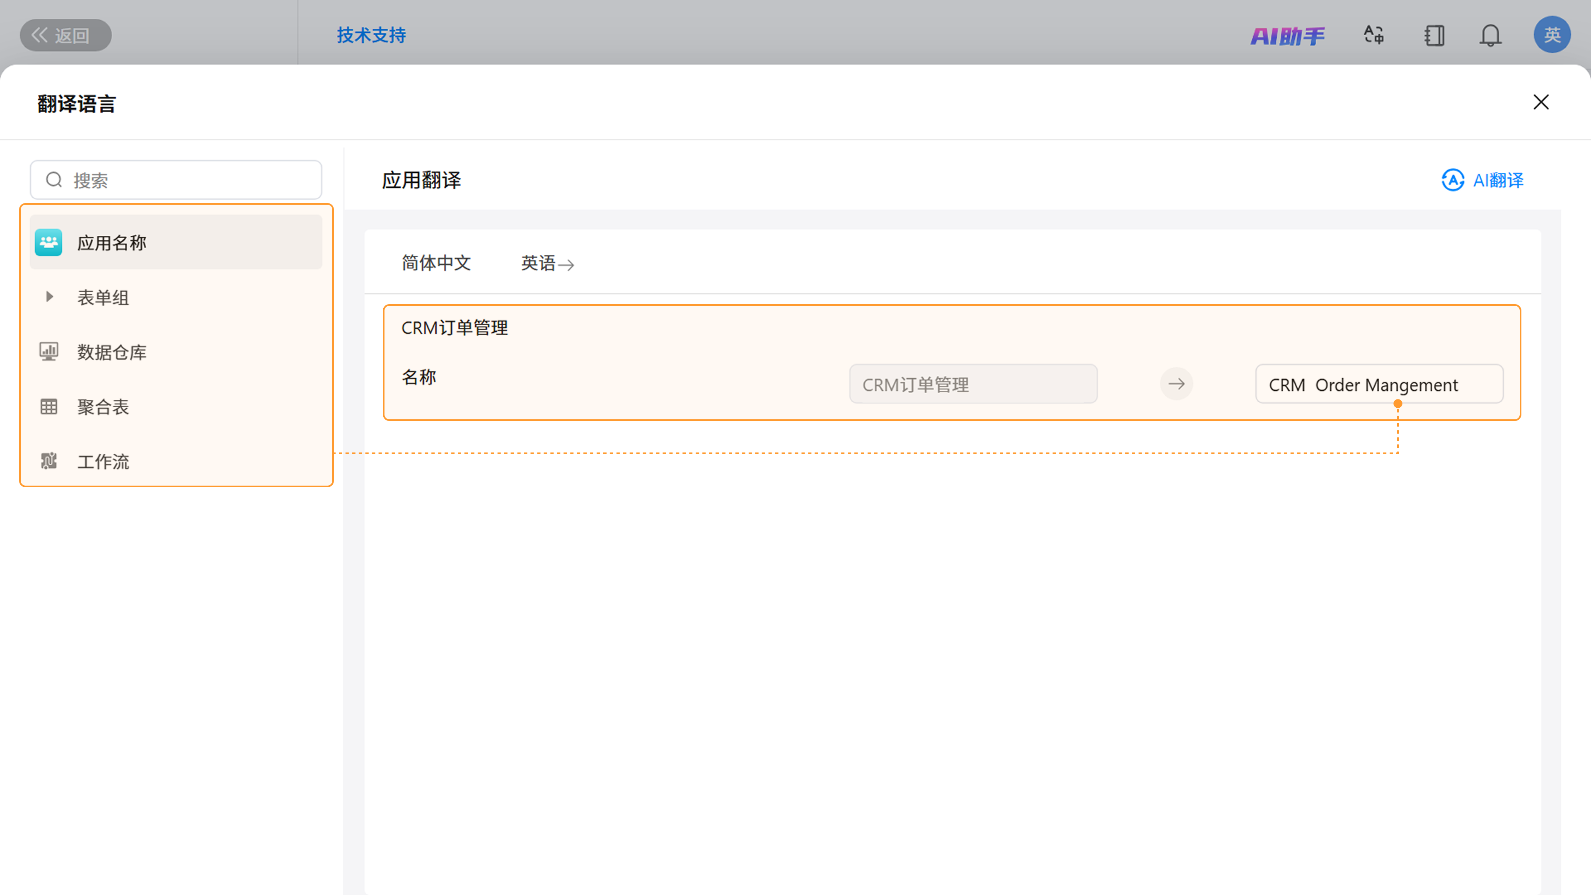Image resolution: width=1591 pixels, height=895 pixels.
Task: Switch to the 简体中文 tab
Action: (436, 263)
